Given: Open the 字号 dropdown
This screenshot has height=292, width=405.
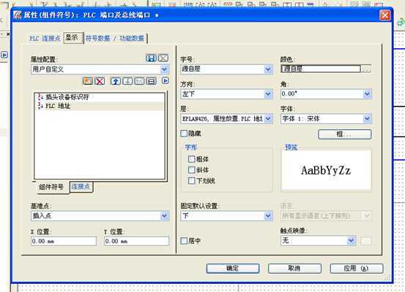Looking at the screenshot, I should [x=226, y=69].
